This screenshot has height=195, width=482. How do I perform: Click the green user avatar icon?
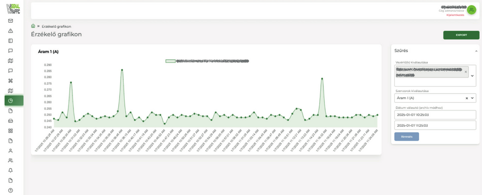(471, 10)
